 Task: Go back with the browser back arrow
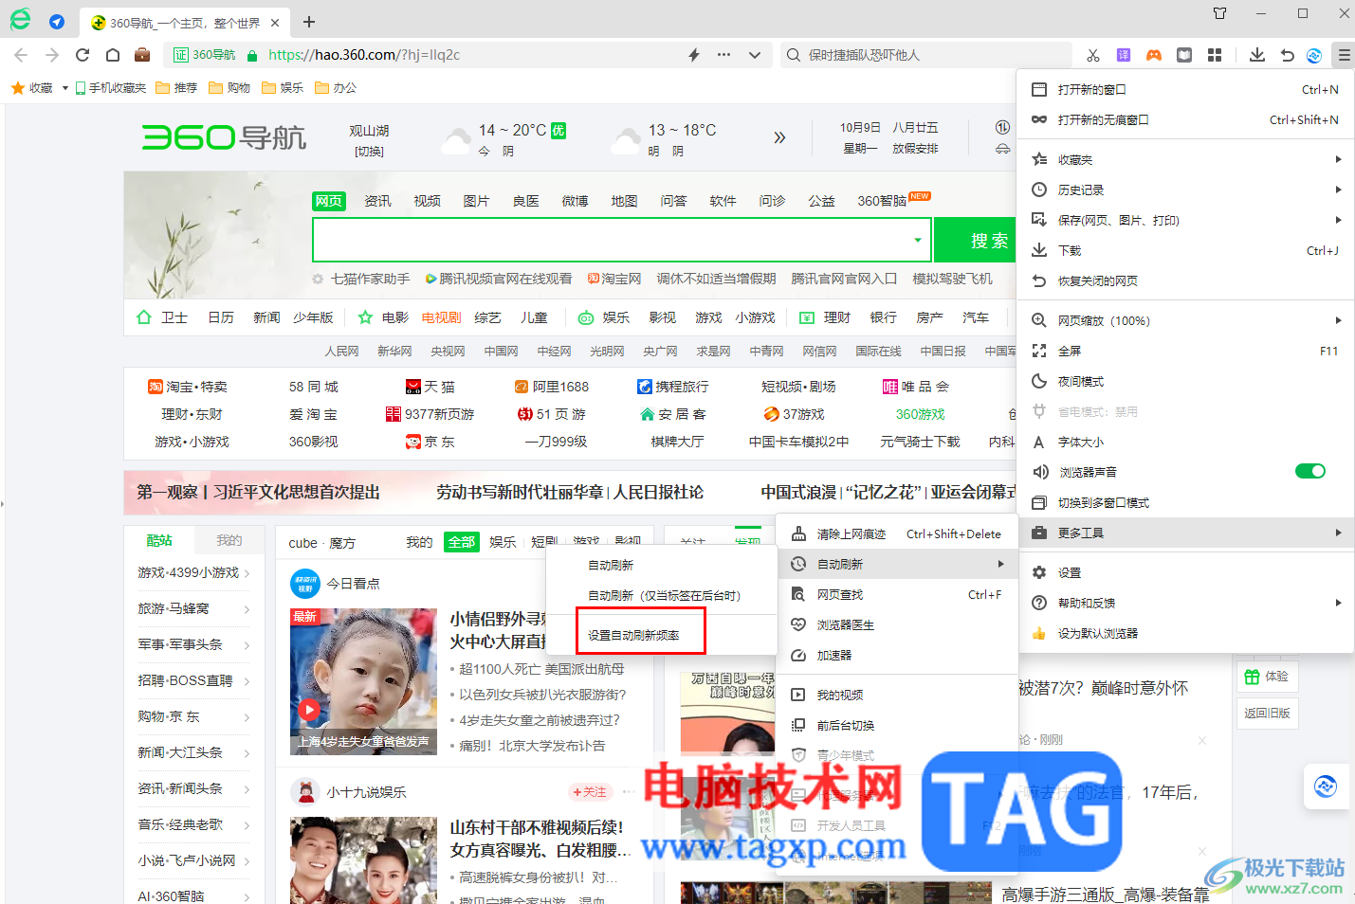click(x=22, y=55)
